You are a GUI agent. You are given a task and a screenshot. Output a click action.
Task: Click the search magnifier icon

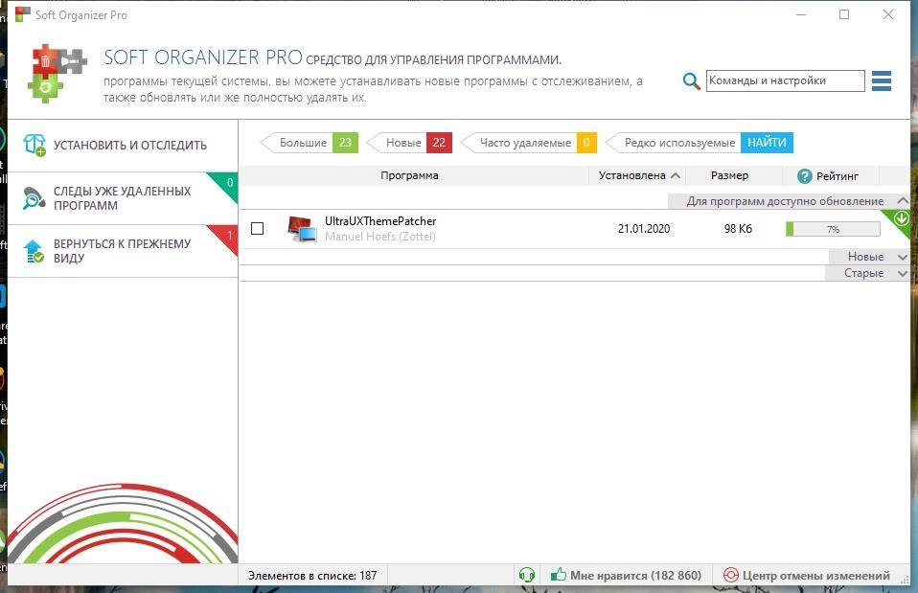coord(692,80)
